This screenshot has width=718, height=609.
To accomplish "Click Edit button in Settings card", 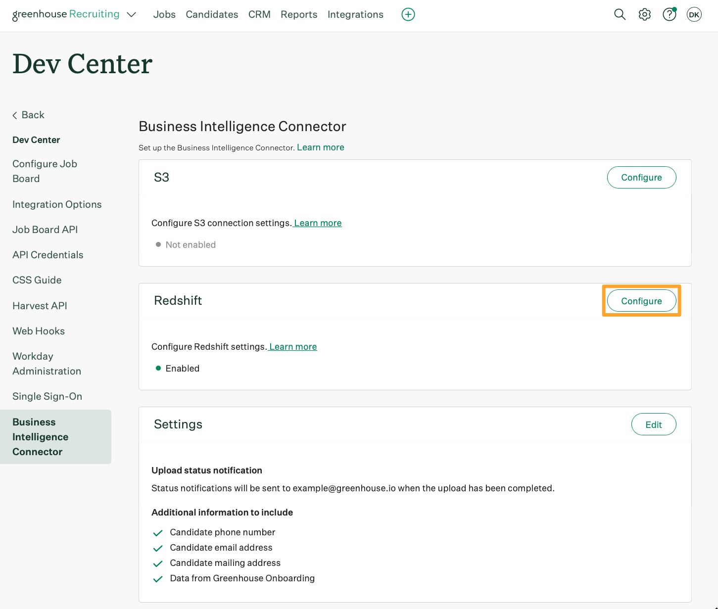I will (654, 424).
